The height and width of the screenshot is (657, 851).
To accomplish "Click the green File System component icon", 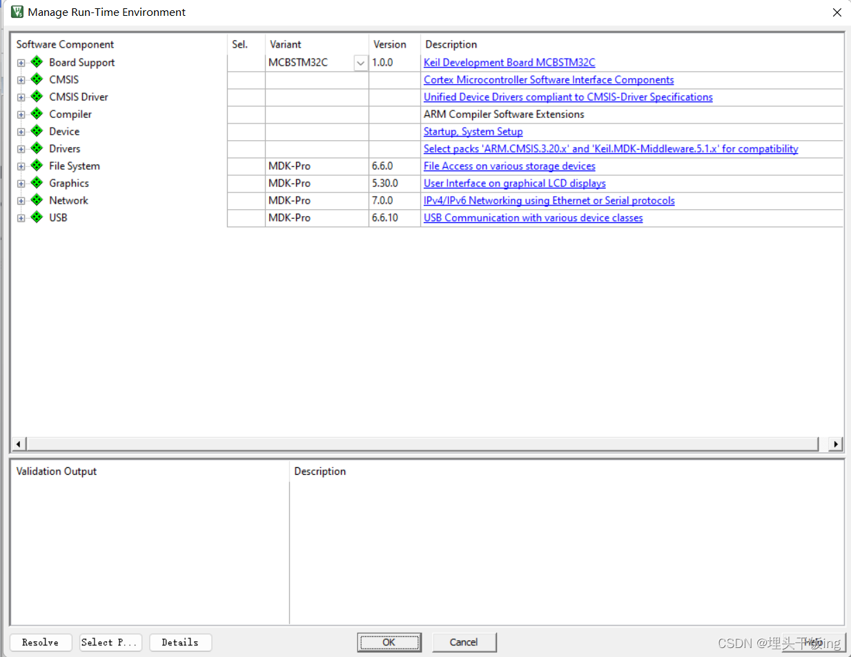I will (37, 166).
